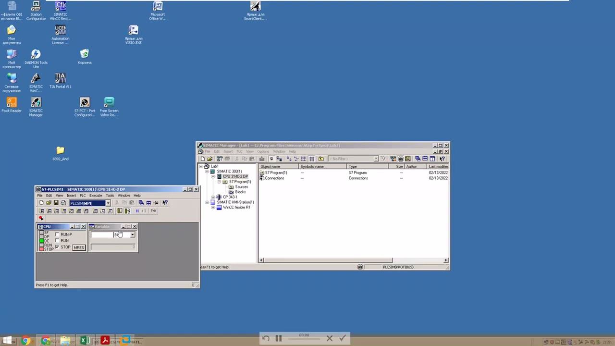This screenshot has width=615, height=346.
Task: Click Download icon in SIMATIC Manager toolbar
Action: [262, 159]
